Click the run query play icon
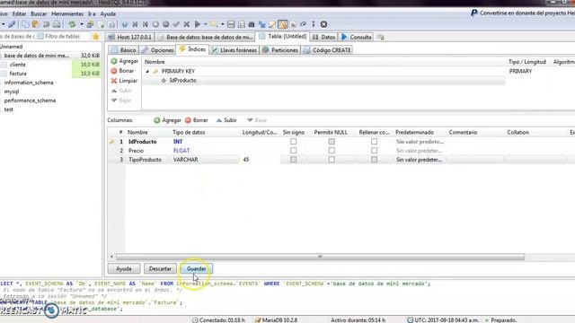 pyautogui.click(x=198, y=24)
